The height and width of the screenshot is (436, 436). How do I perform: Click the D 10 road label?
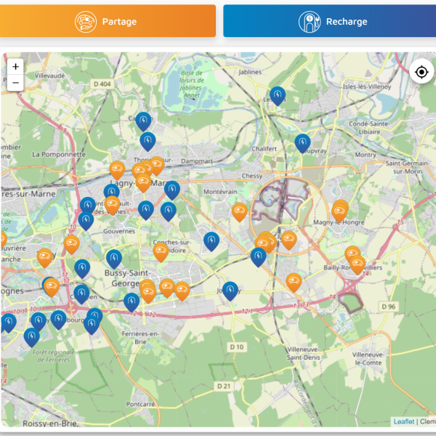(237, 347)
